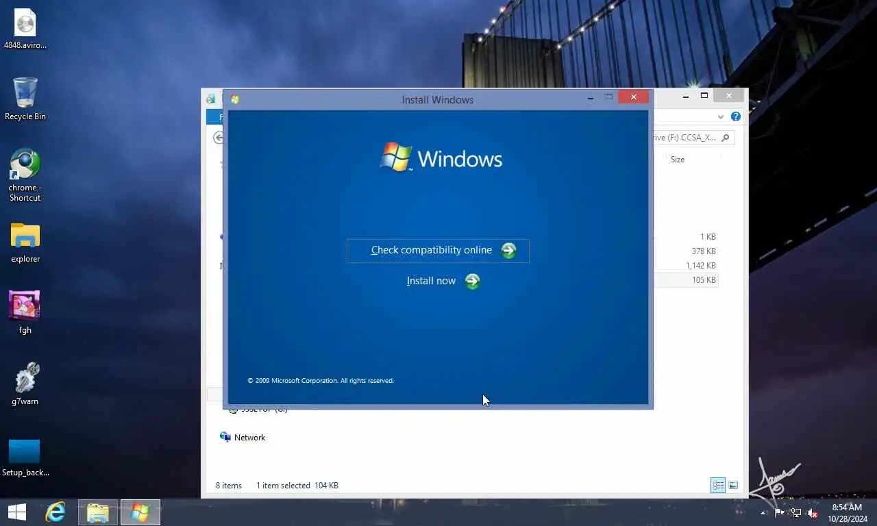Click the search box in File Explorer
The width and height of the screenshot is (877, 526).
692,138
